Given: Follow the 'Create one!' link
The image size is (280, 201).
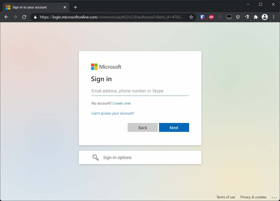Looking at the screenshot, I should [x=122, y=103].
